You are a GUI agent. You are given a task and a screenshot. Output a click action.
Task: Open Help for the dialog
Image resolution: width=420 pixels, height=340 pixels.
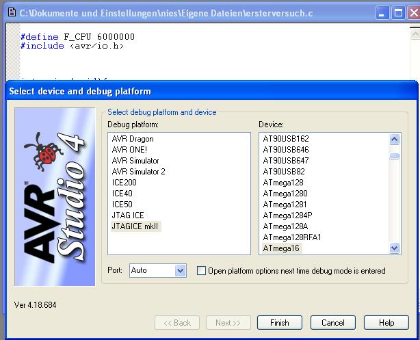[x=386, y=323]
